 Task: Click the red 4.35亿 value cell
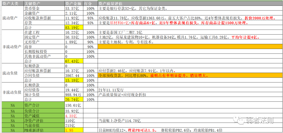pyautogui.click(x=74, y=116)
